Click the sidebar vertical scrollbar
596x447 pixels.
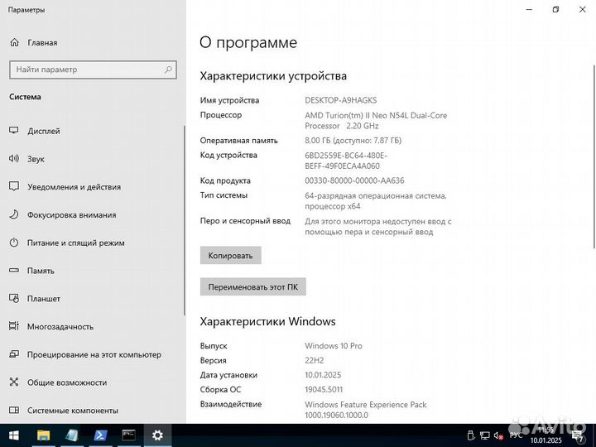pos(185,220)
